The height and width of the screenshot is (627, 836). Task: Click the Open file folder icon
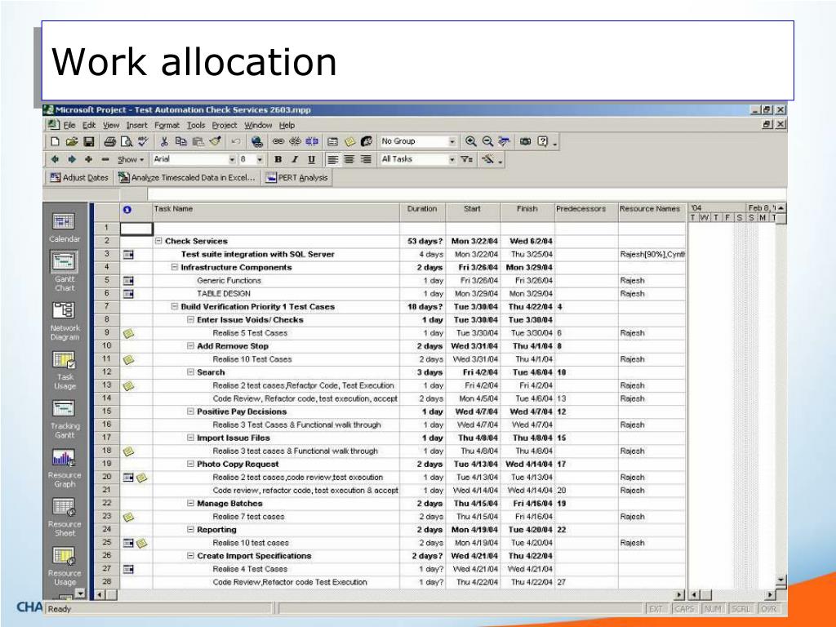[x=72, y=142]
